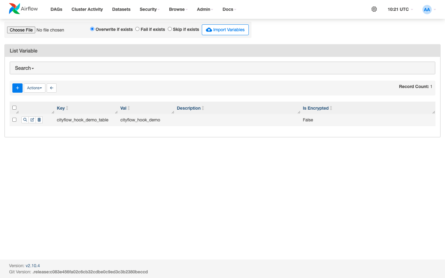445x278 pixels.
Task: Open version v2.10.4 link
Action: pos(33,266)
